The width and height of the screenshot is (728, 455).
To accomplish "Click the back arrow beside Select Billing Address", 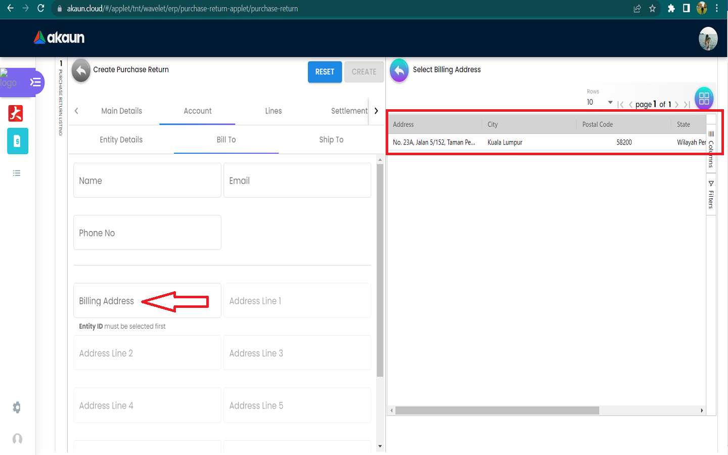I will click(x=399, y=71).
